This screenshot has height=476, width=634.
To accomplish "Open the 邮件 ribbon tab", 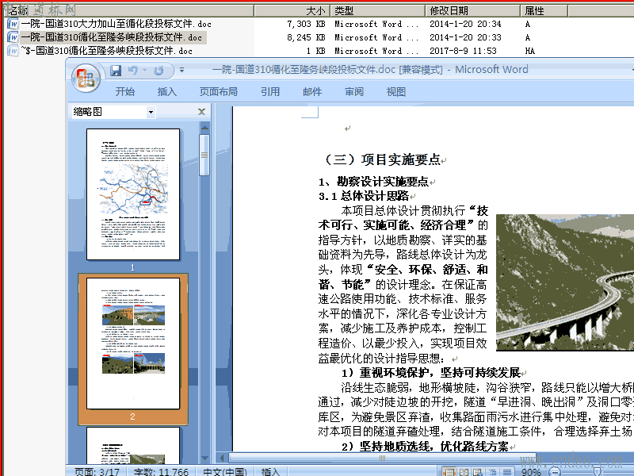I will 312,92.
